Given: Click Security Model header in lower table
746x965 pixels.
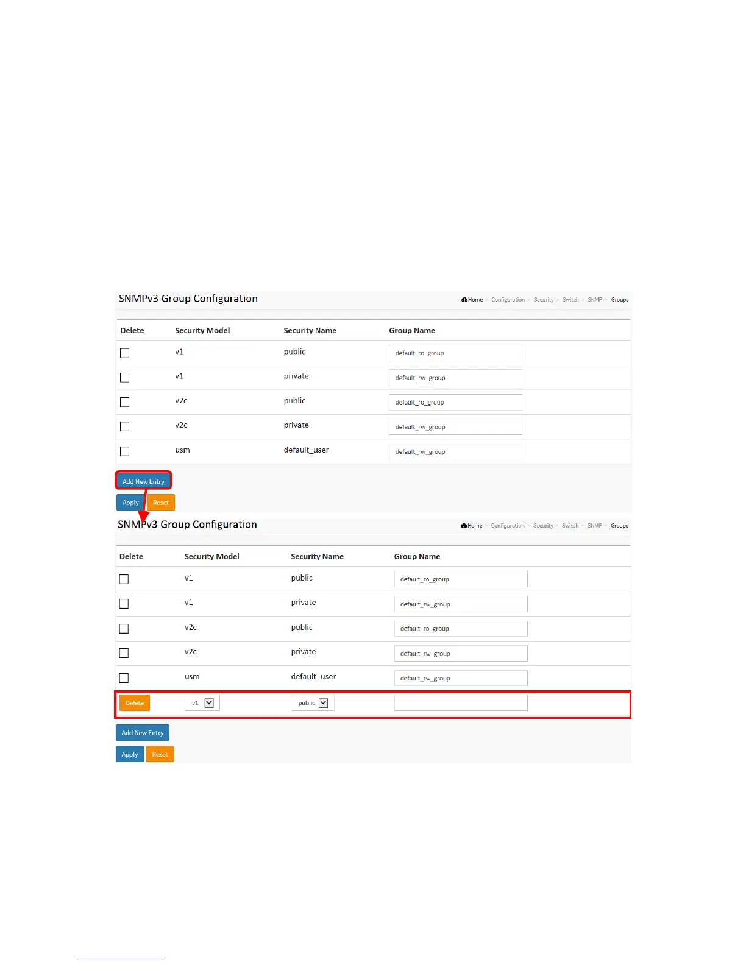Looking at the screenshot, I should tap(212, 556).
